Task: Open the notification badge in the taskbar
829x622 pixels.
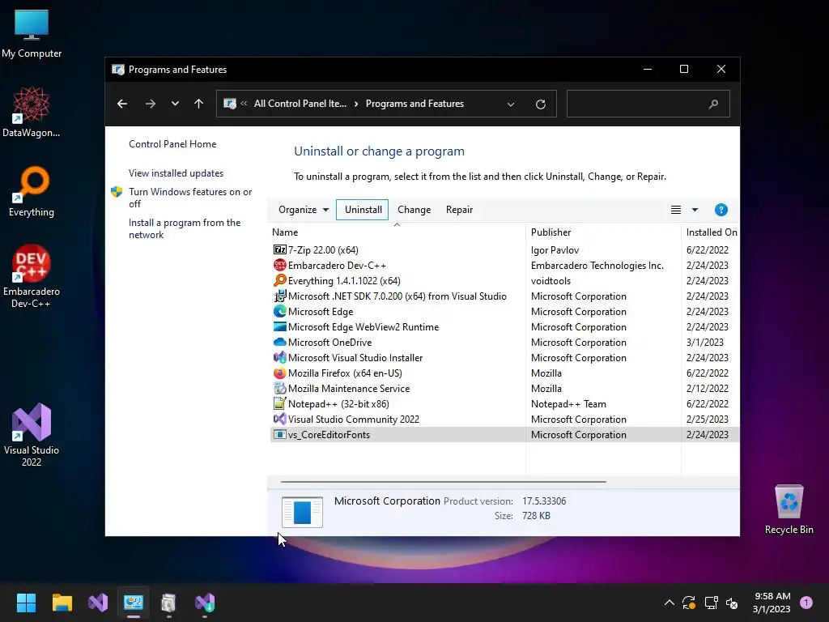Action: point(806,603)
